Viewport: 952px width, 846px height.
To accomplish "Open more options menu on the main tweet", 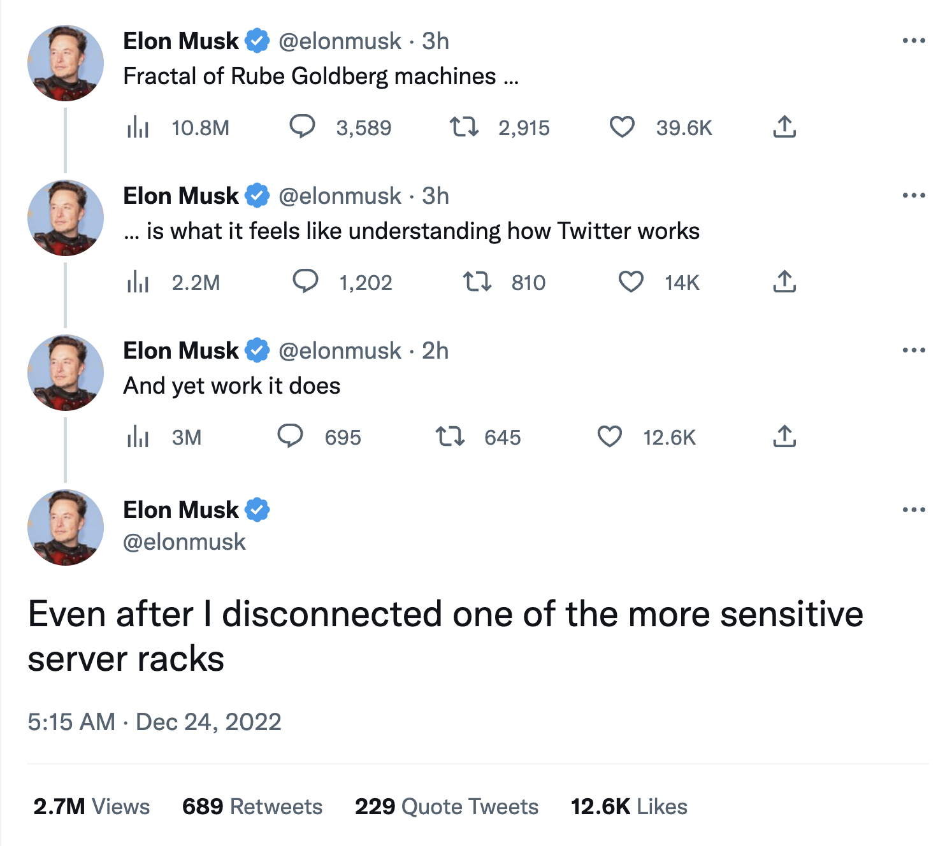I will click(914, 510).
